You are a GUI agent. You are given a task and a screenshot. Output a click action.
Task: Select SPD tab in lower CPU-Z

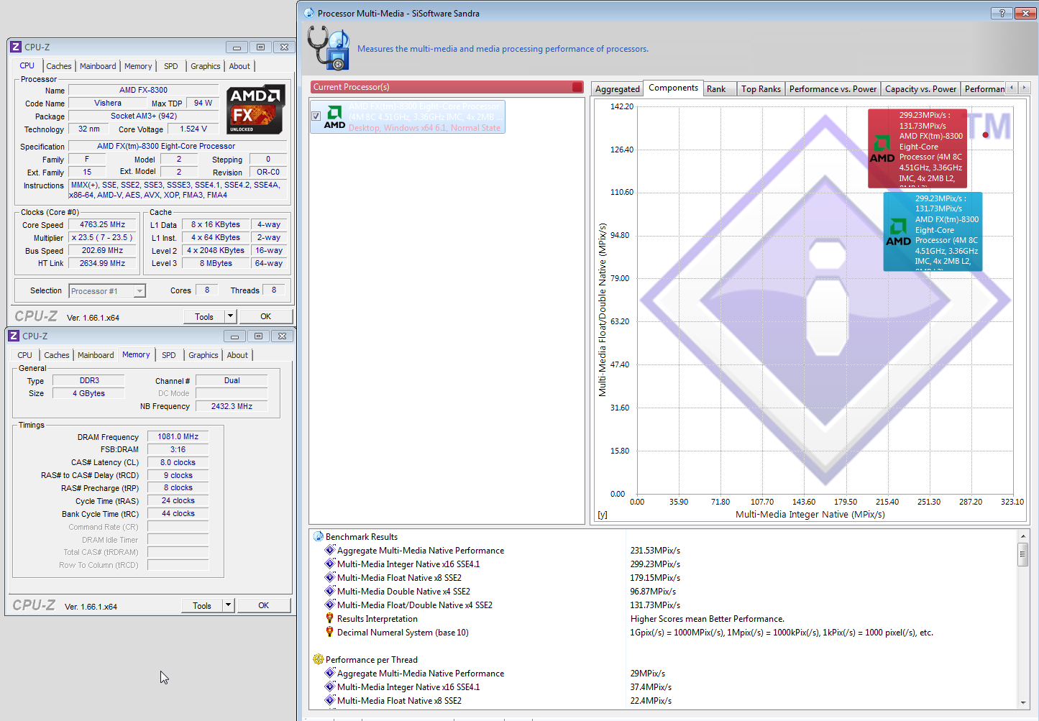tap(169, 355)
